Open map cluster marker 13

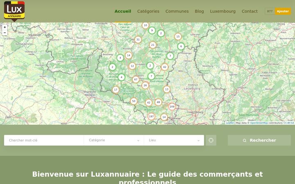[x=166, y=89]
